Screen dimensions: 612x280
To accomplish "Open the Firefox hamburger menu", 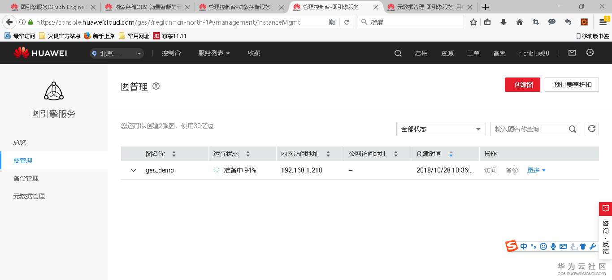I will click(x=603, y=22).
